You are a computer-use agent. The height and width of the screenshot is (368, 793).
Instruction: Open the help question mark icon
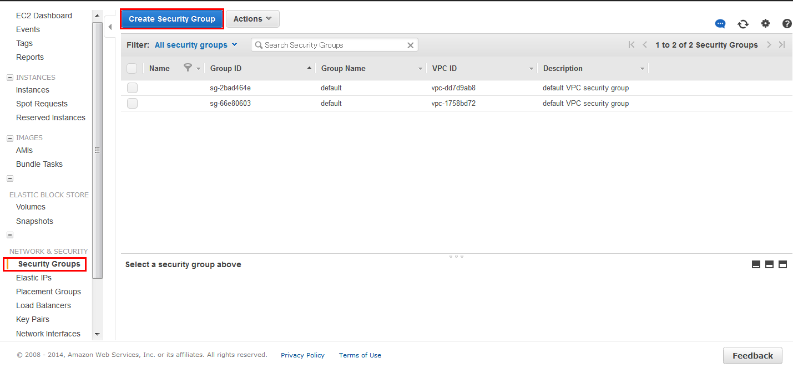point(787,24)
